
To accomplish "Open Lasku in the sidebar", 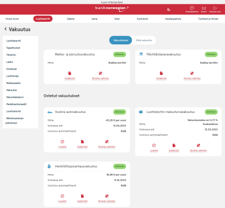I will tap(10, 62).
